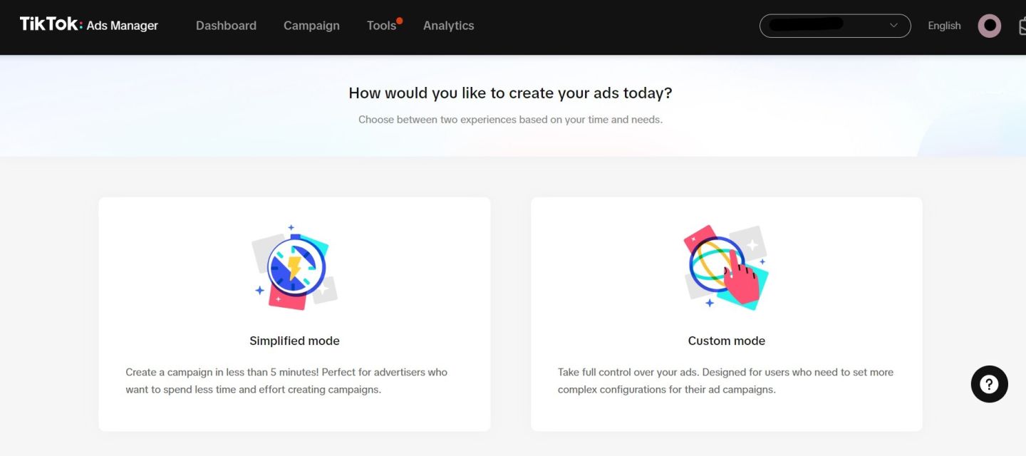Change language from English
The height and width of the screenshot is (456, 1026).
click(x=944, y=26)
